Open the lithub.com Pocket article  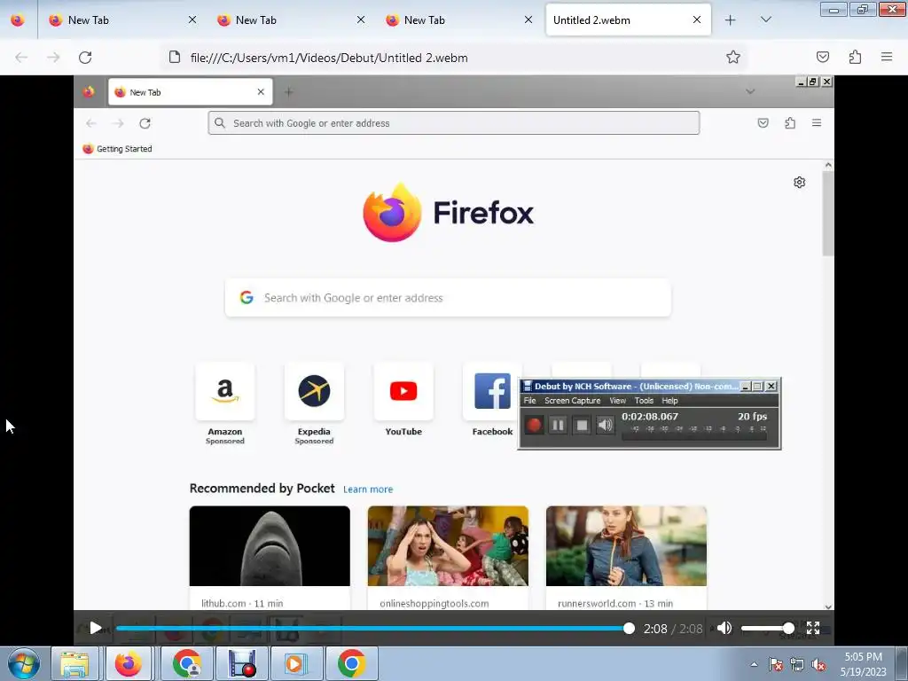click(x=270, y=557)
